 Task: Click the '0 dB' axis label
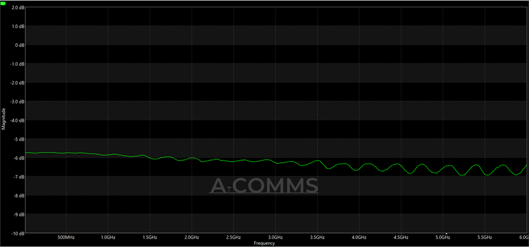coord(19,45)
